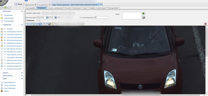Open 12 - Ellenőrizendő pénzügy list
Screen dimensions: 208x96
(13, 60)
